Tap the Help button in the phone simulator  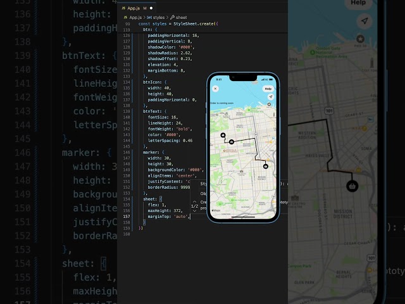pyautogui.click(x=268, y=89)
